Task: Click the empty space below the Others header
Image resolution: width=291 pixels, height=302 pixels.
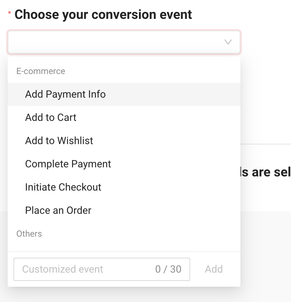Action: 124,245
